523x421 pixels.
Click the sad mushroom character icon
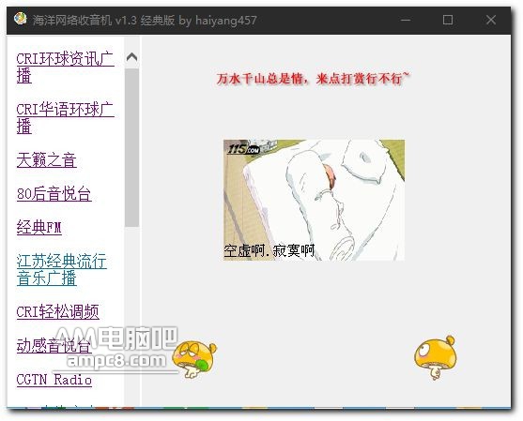click(x=194, y=359)
